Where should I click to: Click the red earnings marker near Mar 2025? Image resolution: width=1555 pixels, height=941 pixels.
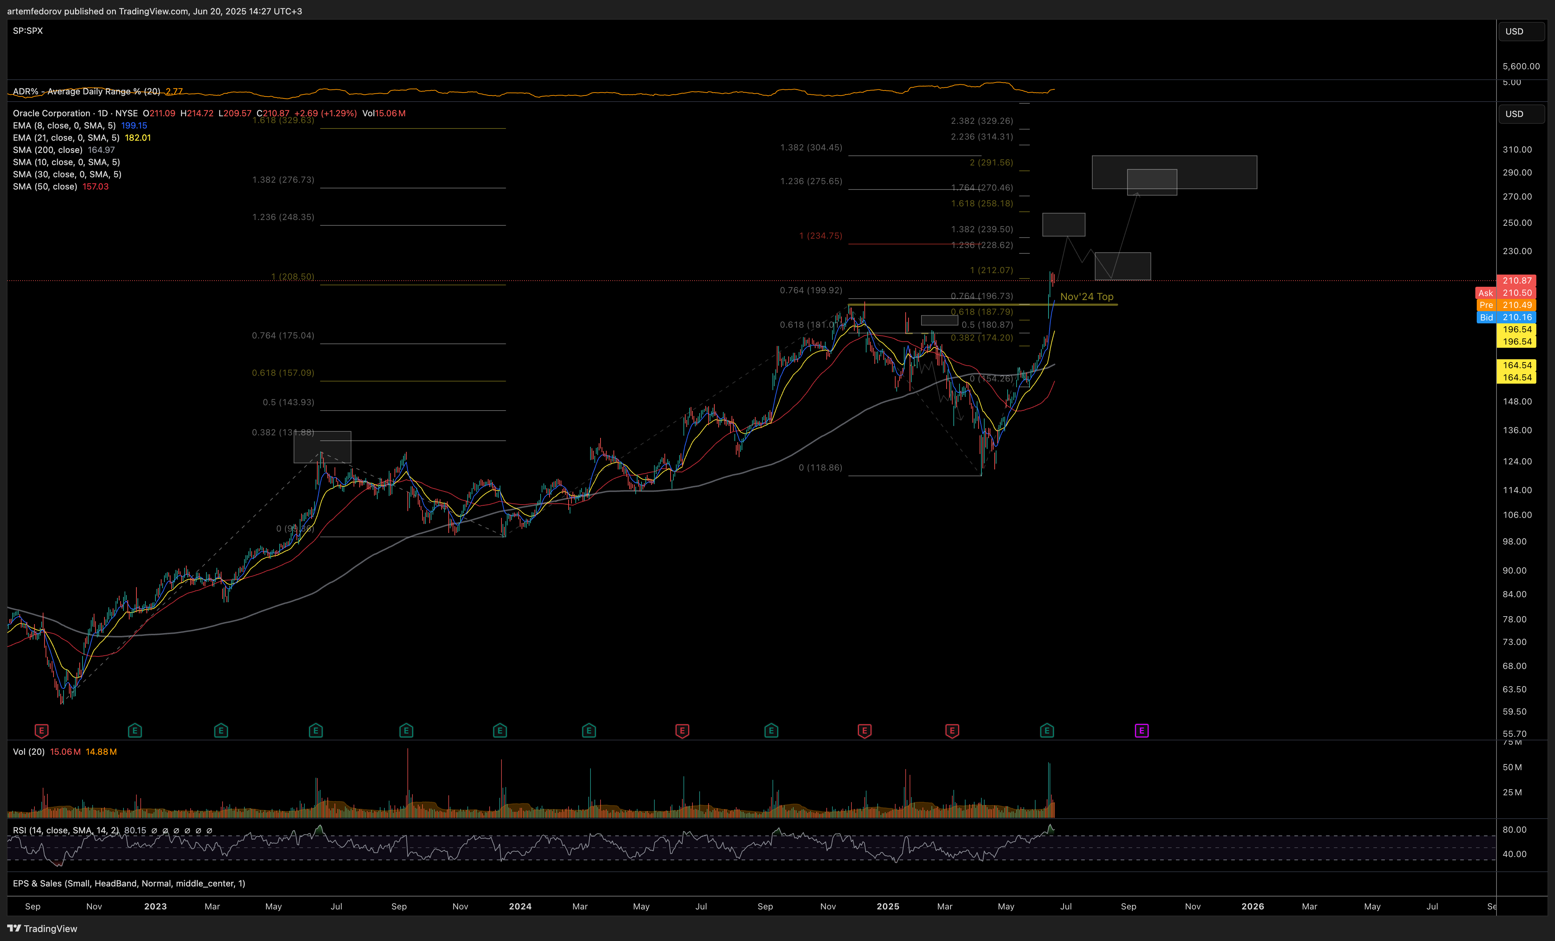952,731
